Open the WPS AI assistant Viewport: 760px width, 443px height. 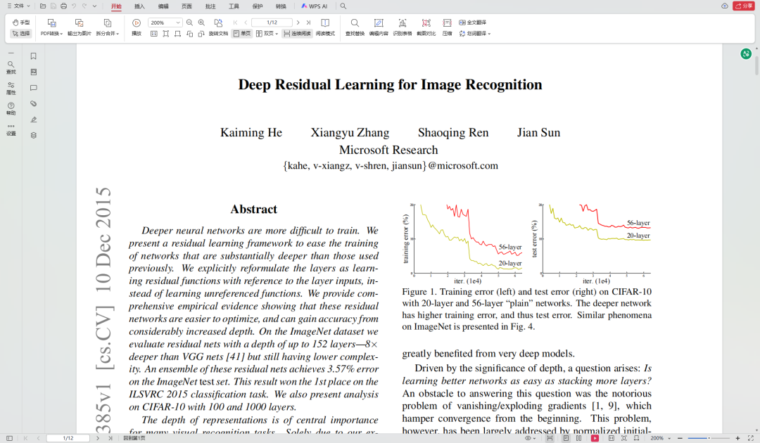tap(314, 6)
